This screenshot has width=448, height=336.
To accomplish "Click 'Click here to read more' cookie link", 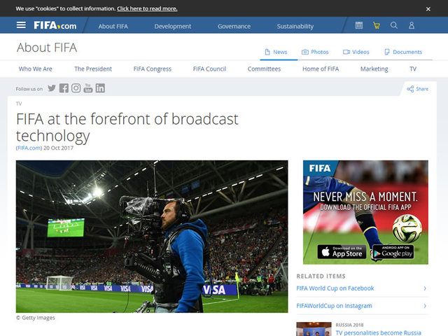I will (147, 8).
